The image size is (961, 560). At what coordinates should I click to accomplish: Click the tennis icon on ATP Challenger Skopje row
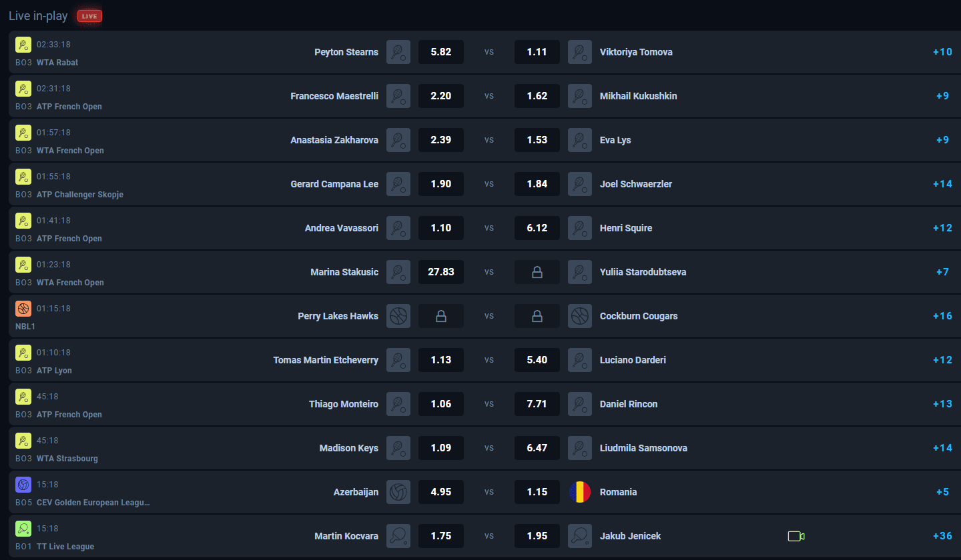[x=23, y=176]
